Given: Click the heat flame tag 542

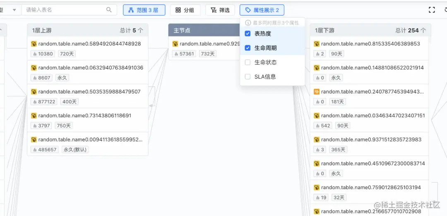Looking at the screenshot, I should click(323, 126).
